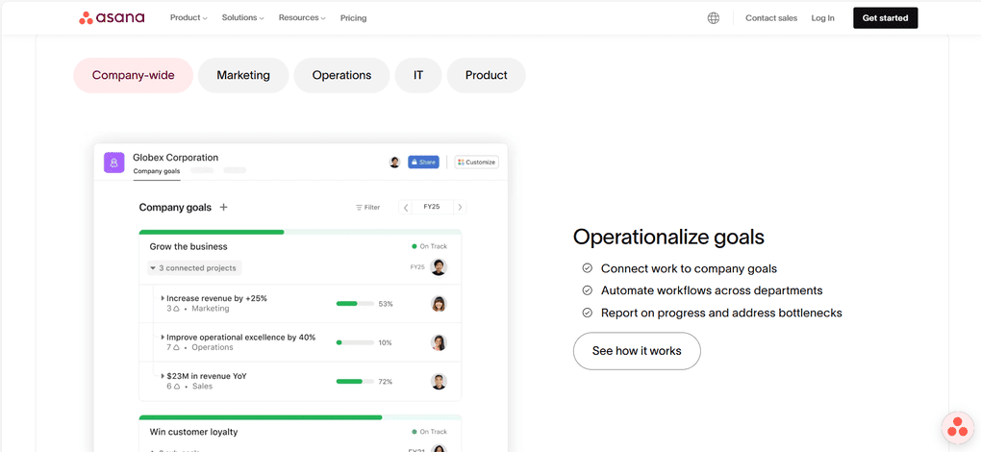Click the 72% progress bar
Viewport: 981px width, 452px height.
[355, 382]
